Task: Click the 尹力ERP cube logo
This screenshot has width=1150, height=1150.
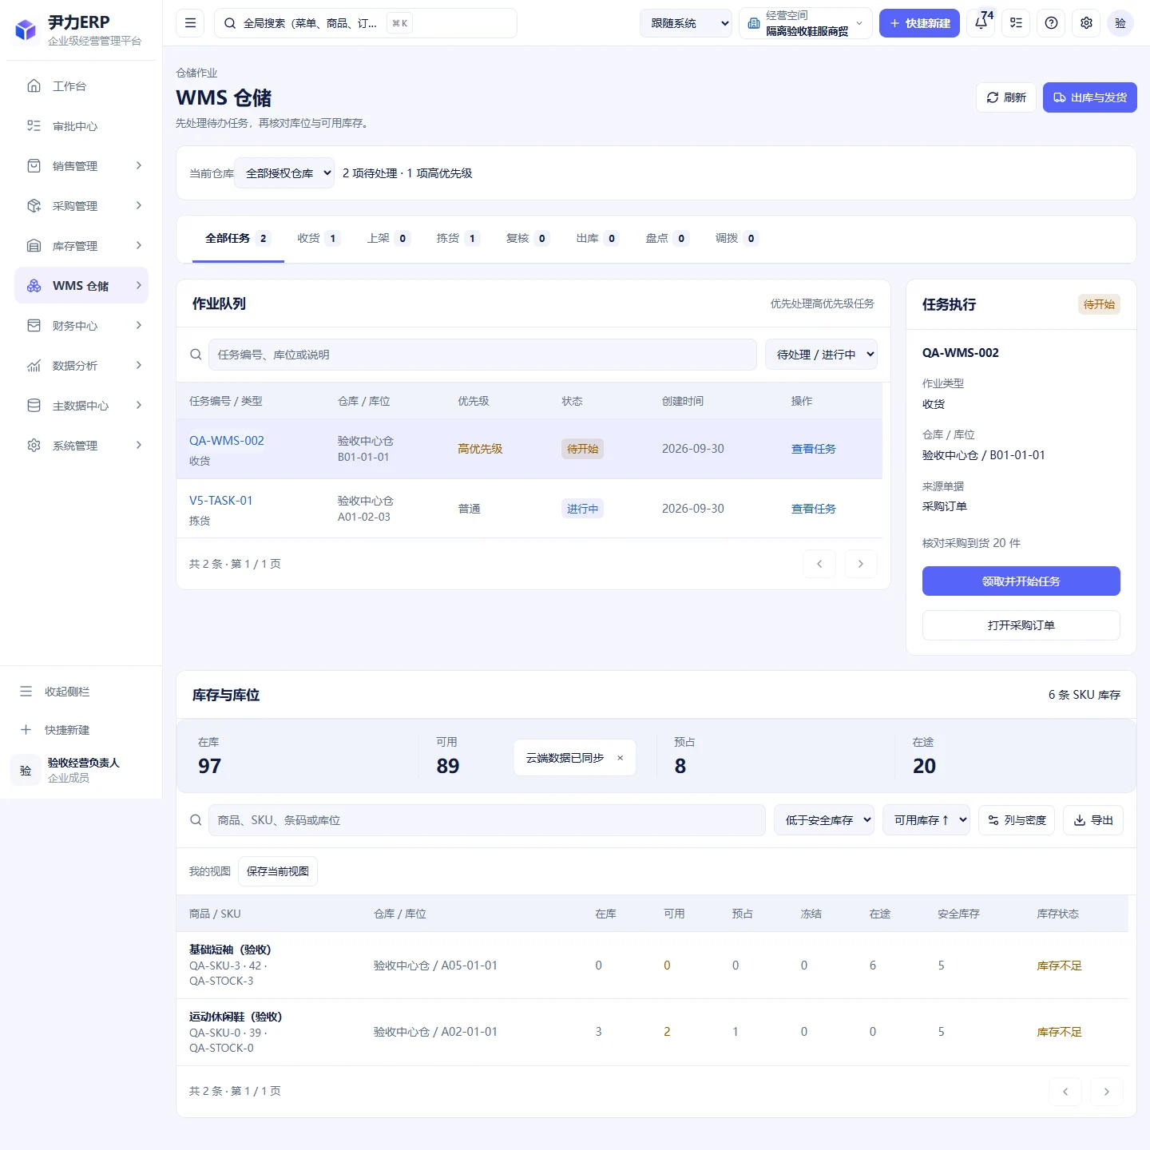Action: 26,30
